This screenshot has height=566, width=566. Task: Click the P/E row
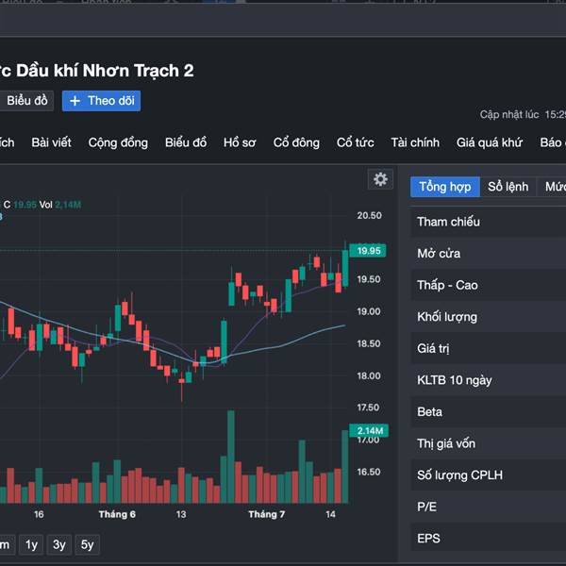pos(489,507)
